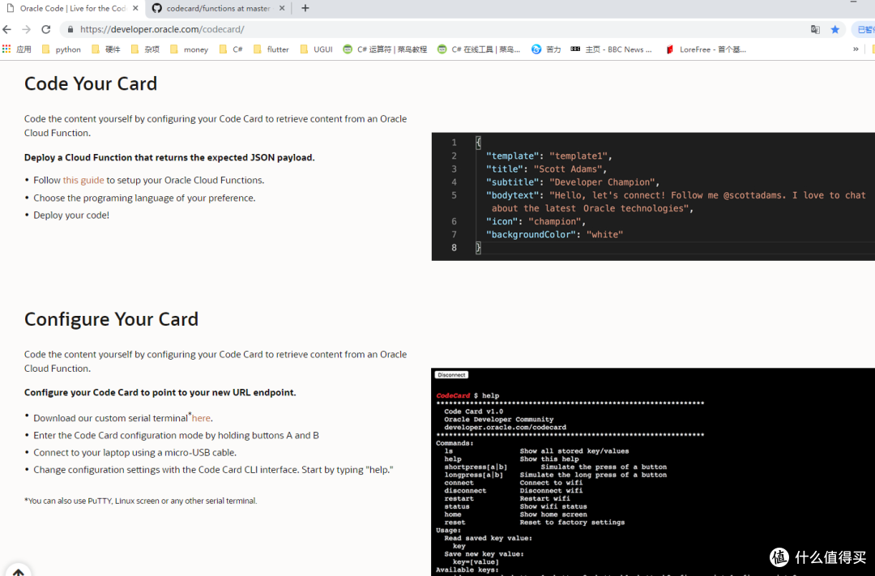Open the C# 在线工具 菜鸟 bookmark
Image resolution: width=875 pixels, height=576 pixels.
(x=479, y=49)
